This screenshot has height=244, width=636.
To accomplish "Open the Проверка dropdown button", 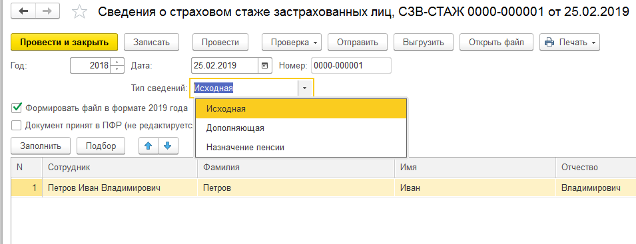I will point(292,43).
